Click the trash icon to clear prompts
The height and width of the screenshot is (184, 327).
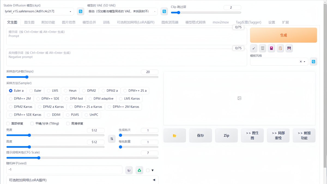coord(262,48)
